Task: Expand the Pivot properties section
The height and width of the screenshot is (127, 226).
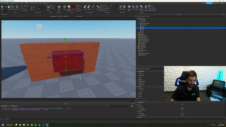Action: click(x=137, y=117)
